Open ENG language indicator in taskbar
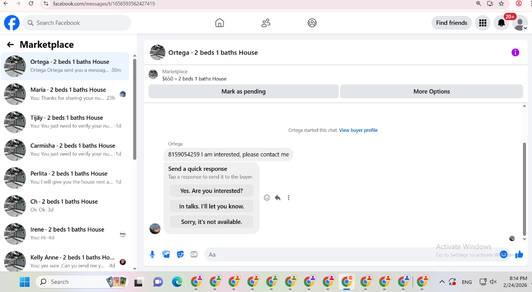The width and height of the screenshot is (532, 292). coord(467,282)
